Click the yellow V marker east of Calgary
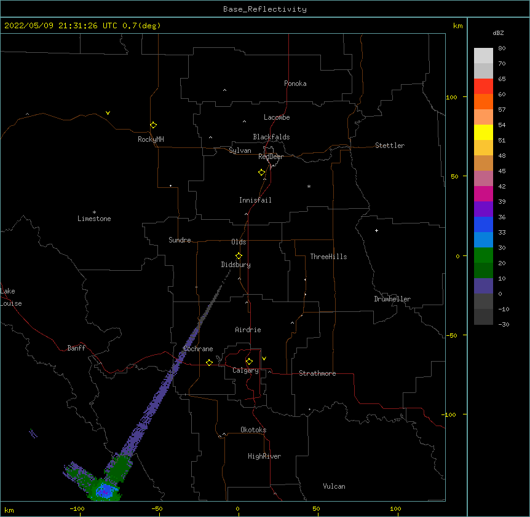The image size is (530, 517). pos(264,359)
